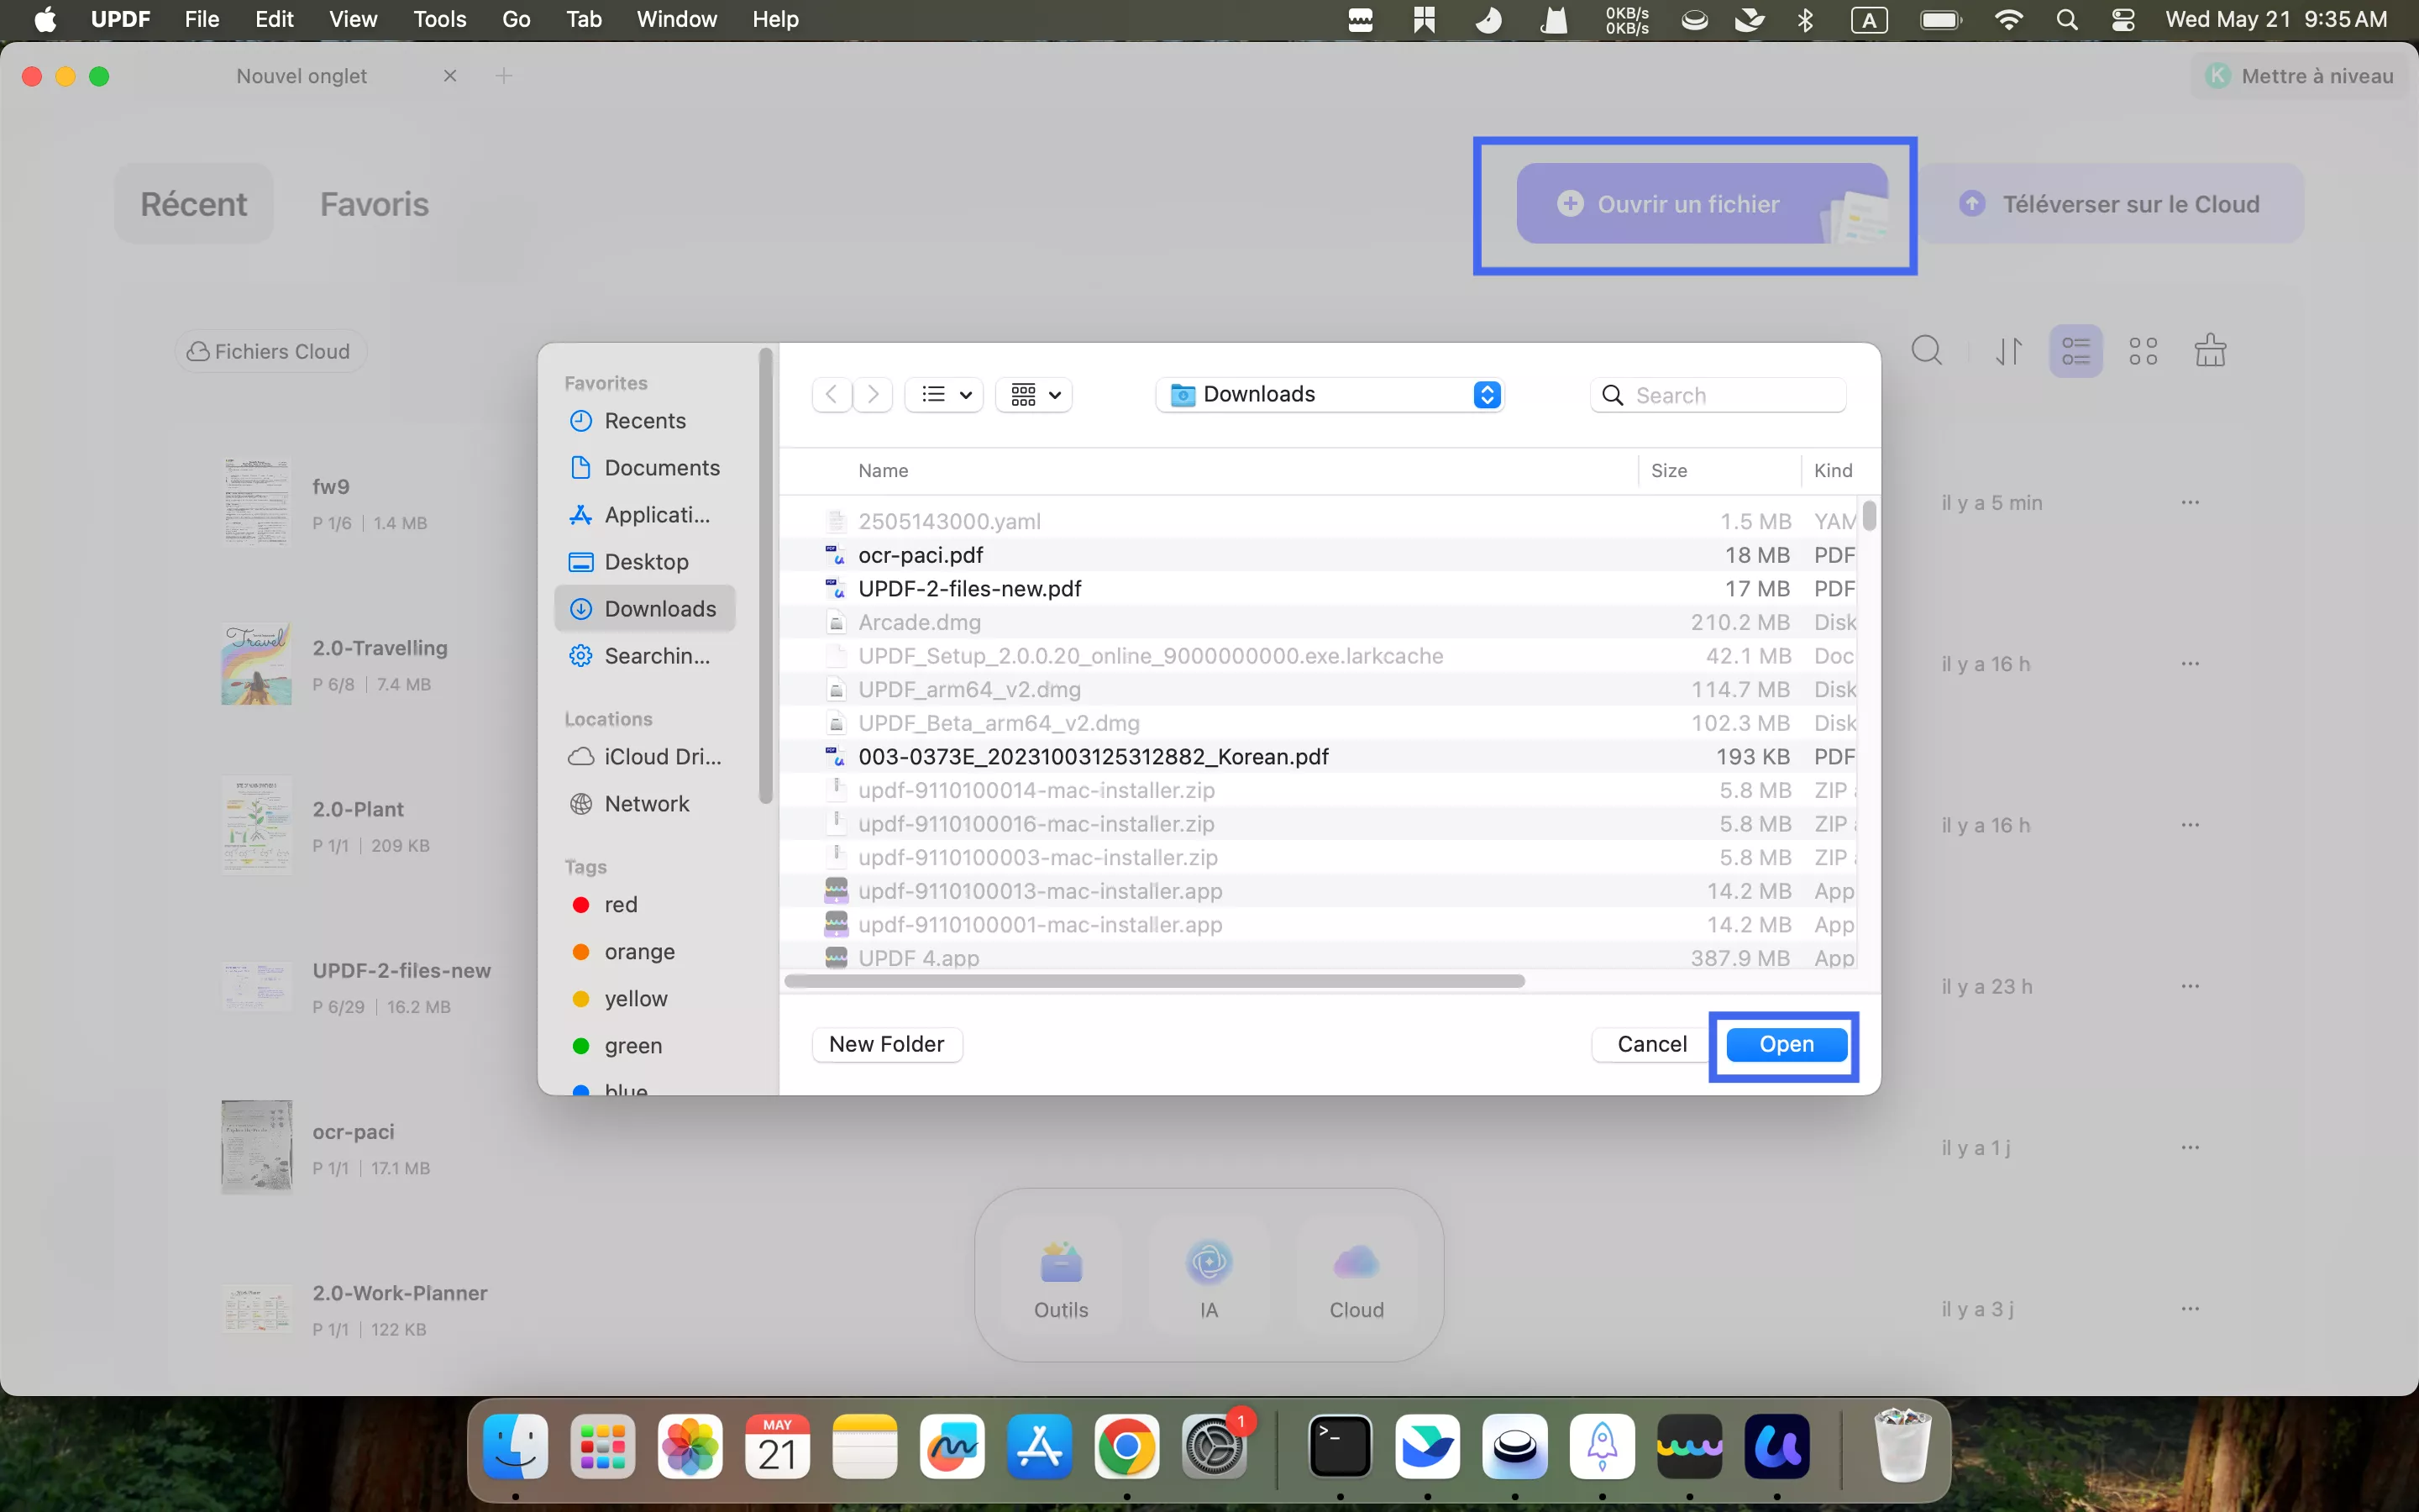Image resolution: width=2419 pixels, height=1512 pixels.
Task: Switch to grid view layout
Action: pos(2144,351)
